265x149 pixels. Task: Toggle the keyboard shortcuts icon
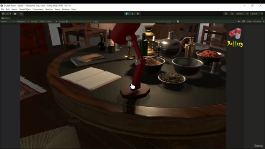point(243,22)
